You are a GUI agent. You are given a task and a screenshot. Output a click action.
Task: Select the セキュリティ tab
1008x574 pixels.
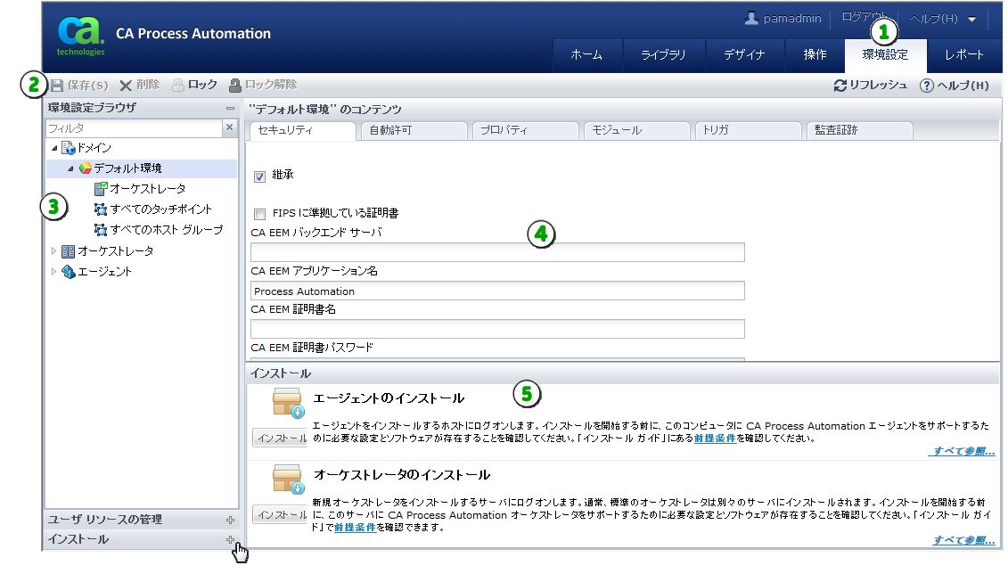pos(302,130)
